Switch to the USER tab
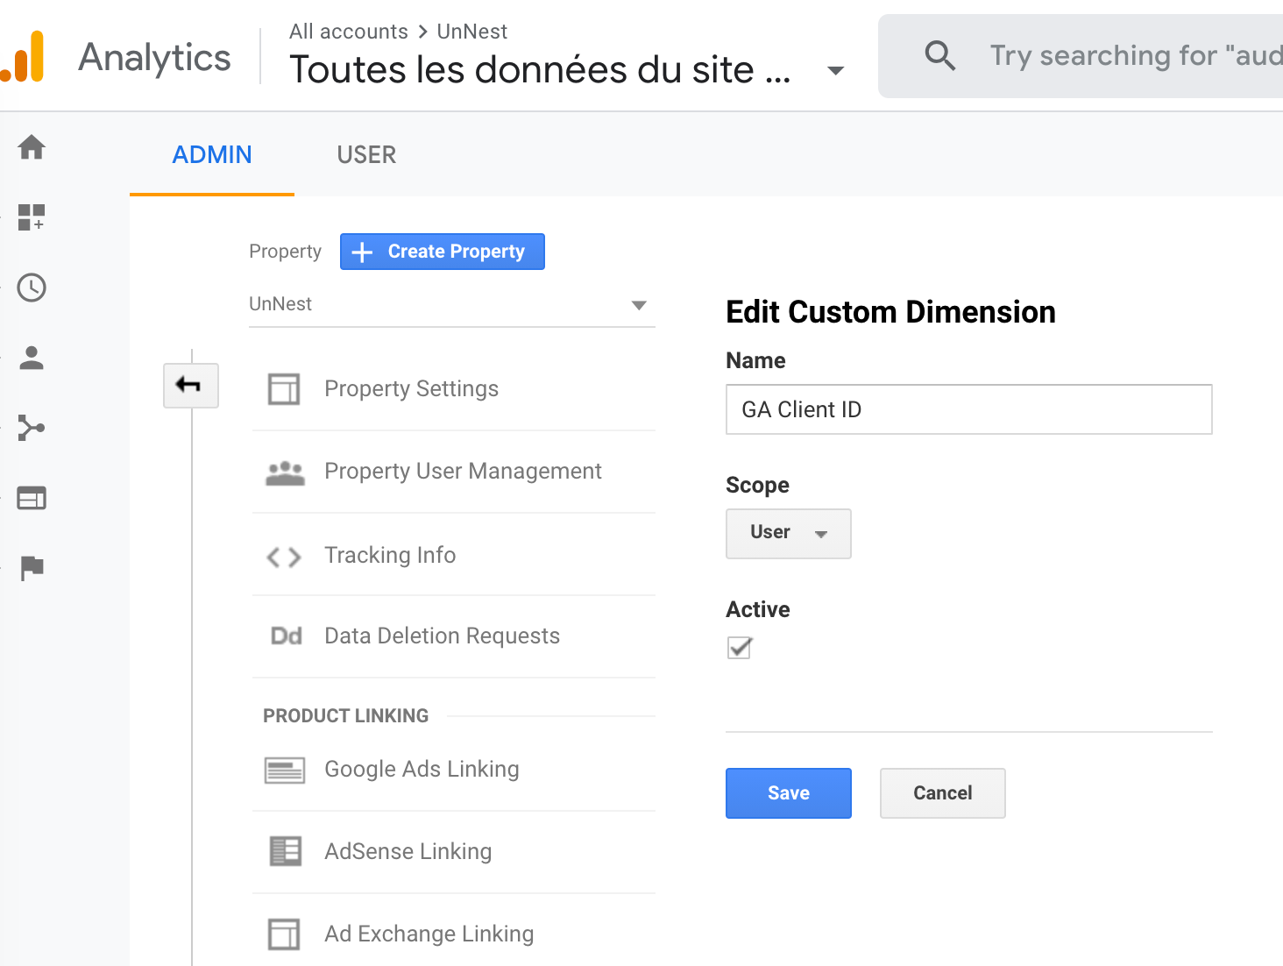This screenshot has height=966, width=1283. (366, 155)
